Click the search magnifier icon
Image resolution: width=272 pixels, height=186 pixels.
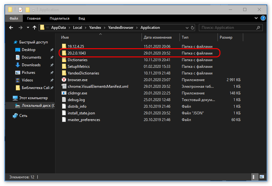258,28
